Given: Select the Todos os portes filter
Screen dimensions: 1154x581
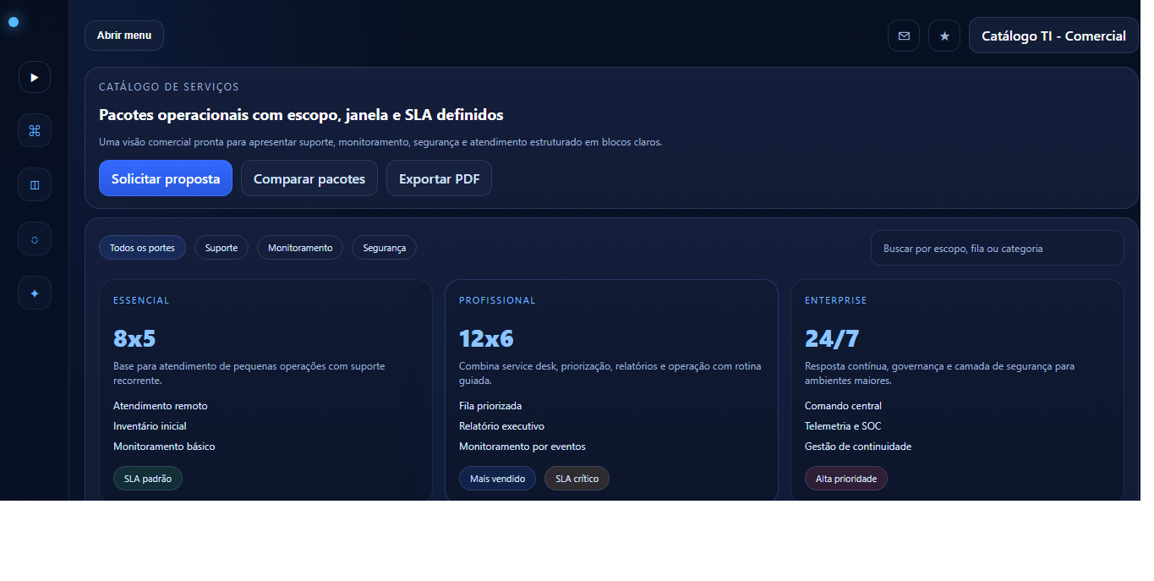Looking at the screenshot, I should 142,247.
